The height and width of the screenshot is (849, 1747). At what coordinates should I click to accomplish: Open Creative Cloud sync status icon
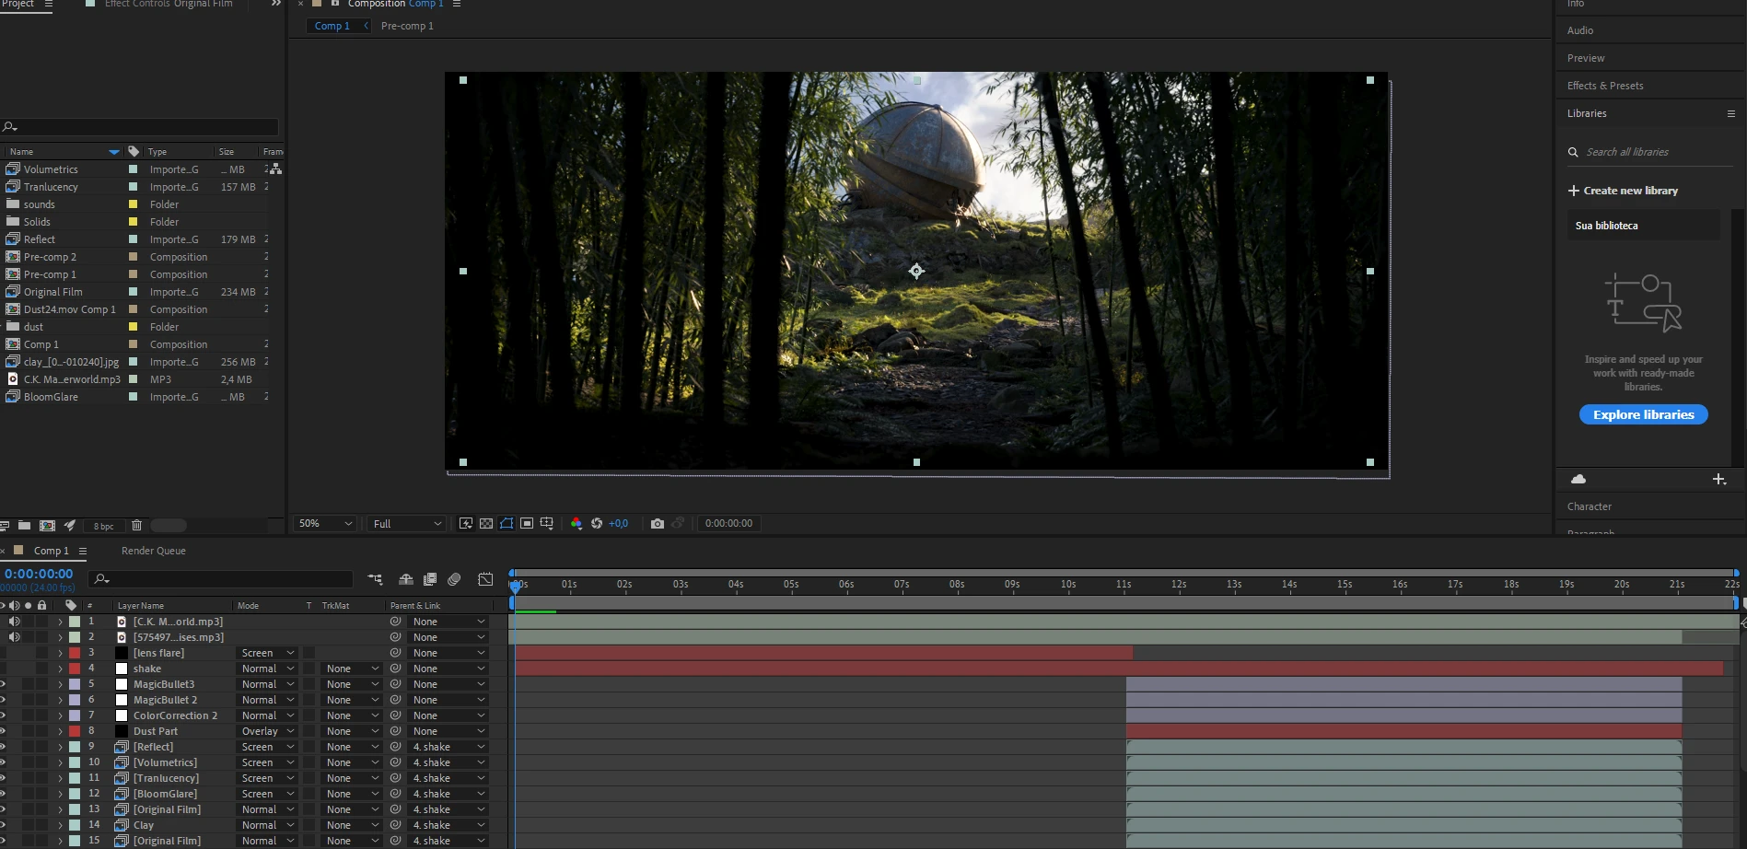point(1578,479)
